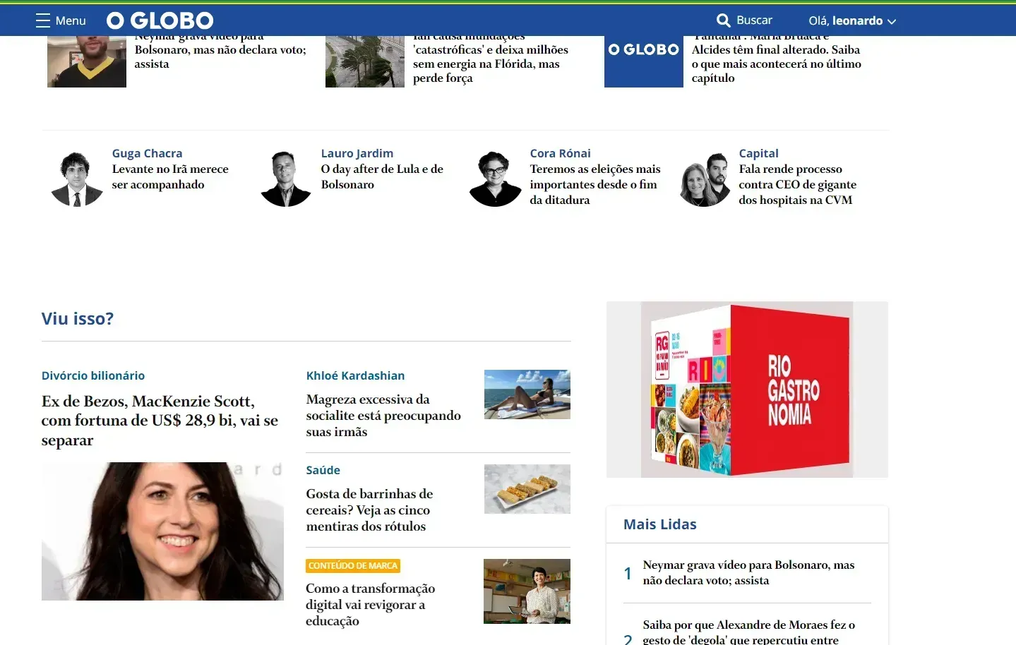Open Mais Lidas item about Alexandre de Moraes
This screenshot has height=645, width=1016.
point(748,632)
